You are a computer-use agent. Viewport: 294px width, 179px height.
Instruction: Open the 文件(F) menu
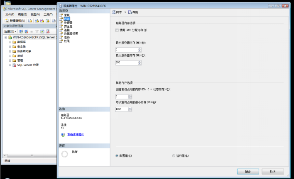pyautogui.click(x=10, y=15)
